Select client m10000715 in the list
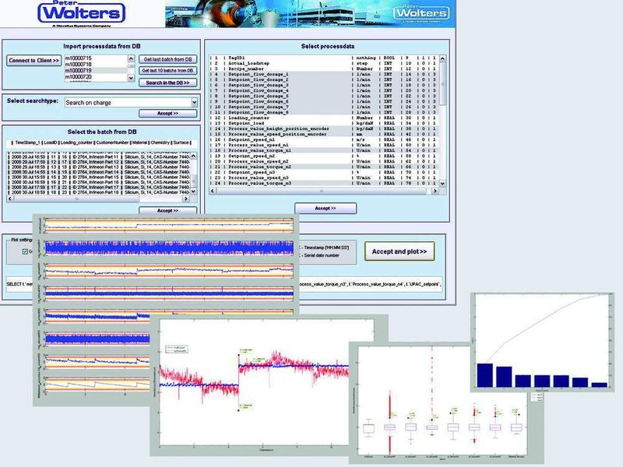This screenshot has width=623, height=467. [96, 58]
